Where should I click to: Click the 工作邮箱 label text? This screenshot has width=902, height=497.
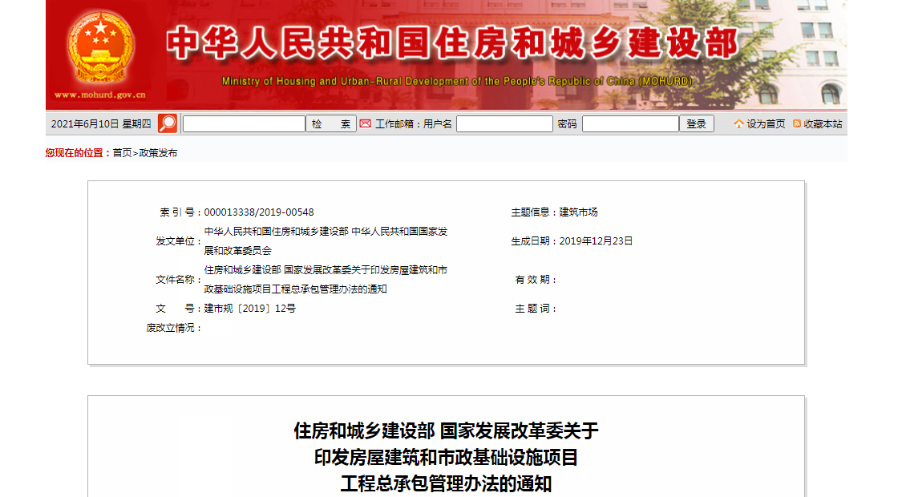pyautogui.click(x=394, y=123)
